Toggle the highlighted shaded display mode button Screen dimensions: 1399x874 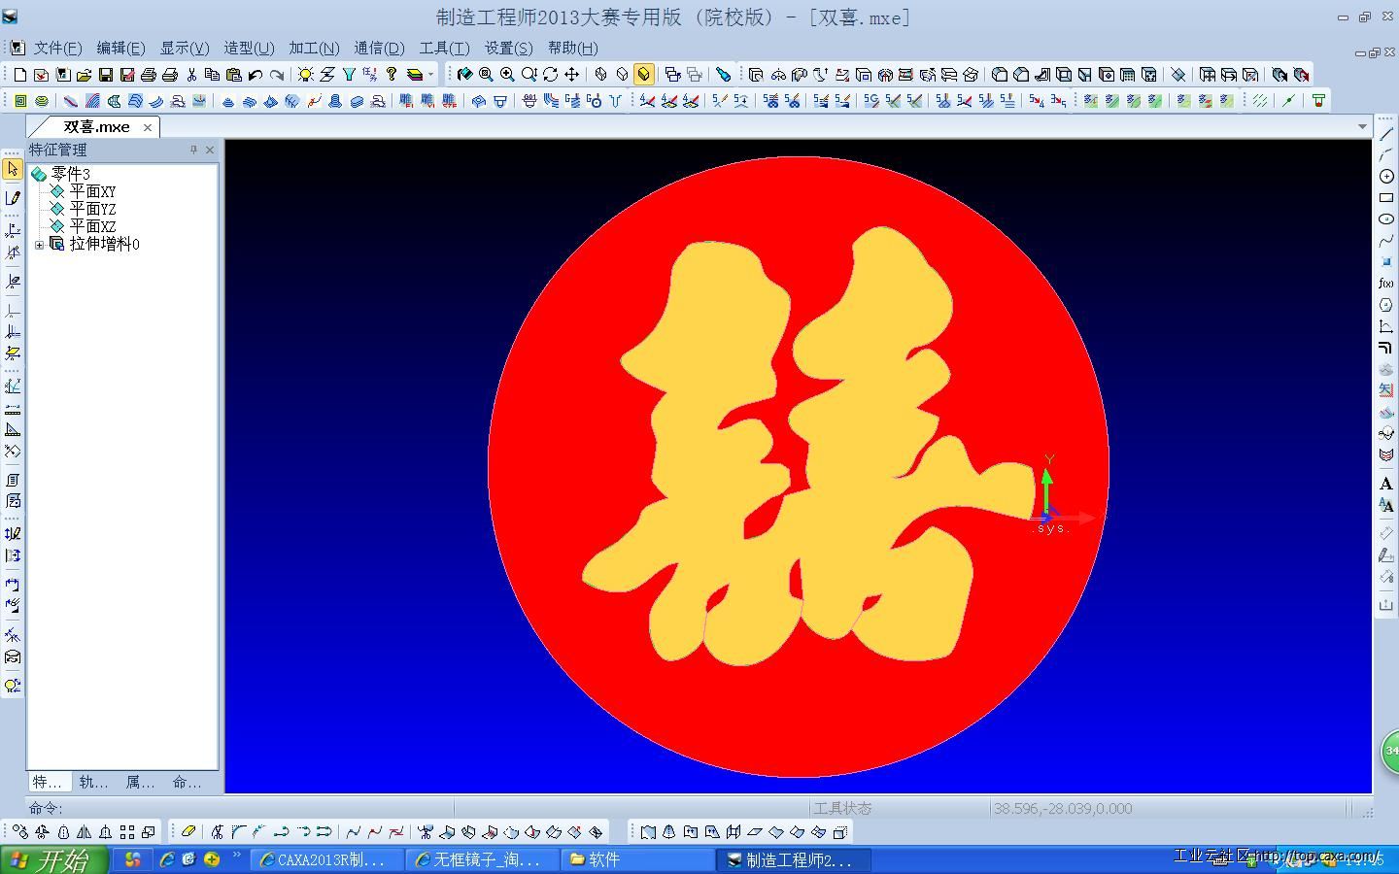click(x=644, y=75)
